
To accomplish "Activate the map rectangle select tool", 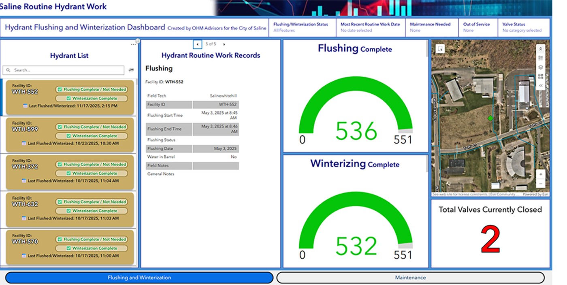I will [x=441, y=49].
